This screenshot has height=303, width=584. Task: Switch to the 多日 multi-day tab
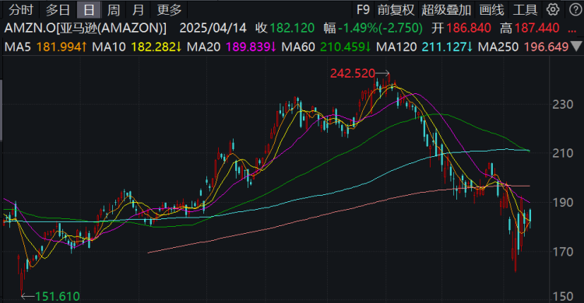tap(58, 10)
